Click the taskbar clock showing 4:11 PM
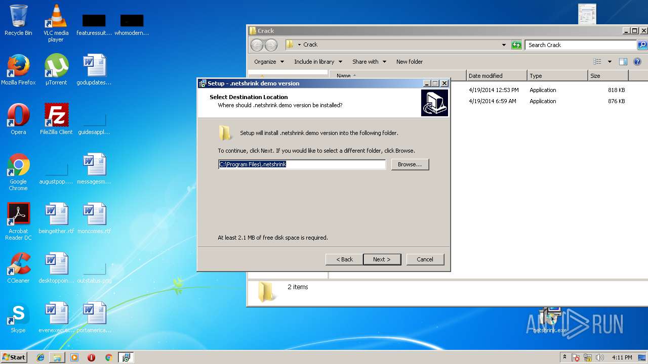Viewport: 648px width, 364px height. point(622,357)
